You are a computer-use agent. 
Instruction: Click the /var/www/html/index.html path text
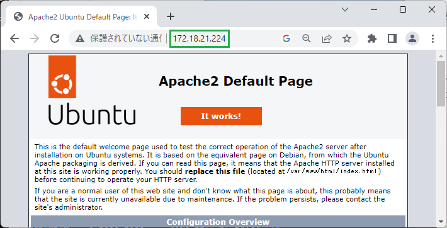point(332,171)
